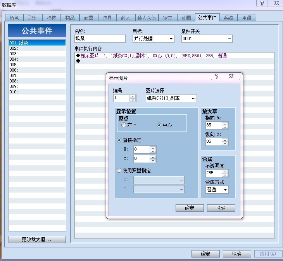
Task: Click the 纵向 % zoom field
Action: click(214, 142)
